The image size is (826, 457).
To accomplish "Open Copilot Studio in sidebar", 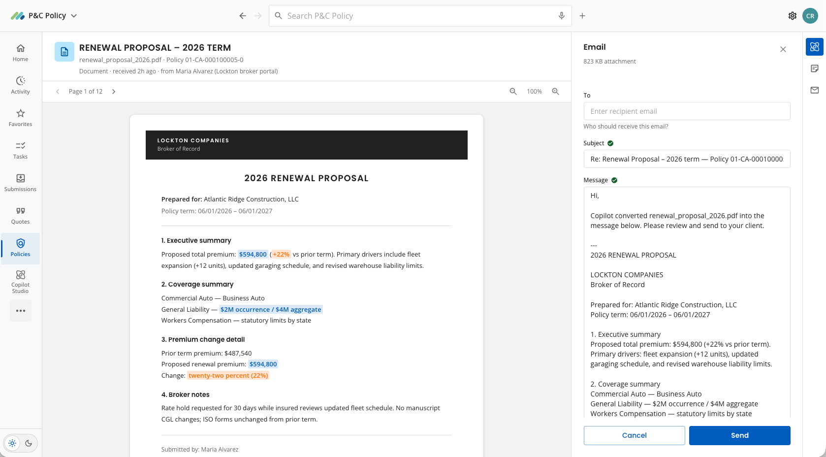I will 20,281.
